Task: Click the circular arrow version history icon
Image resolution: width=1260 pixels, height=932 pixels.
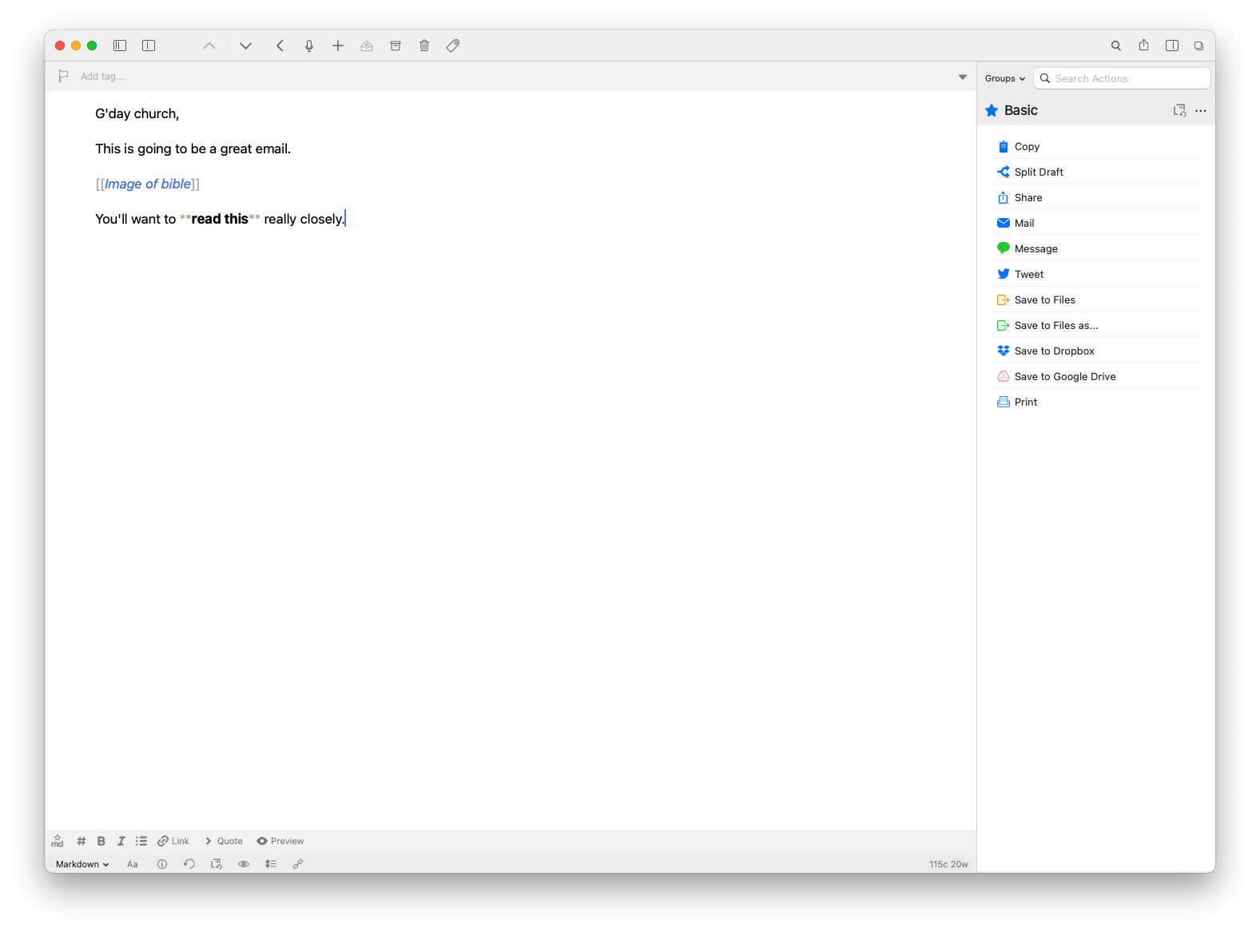Action: [189, 864]
